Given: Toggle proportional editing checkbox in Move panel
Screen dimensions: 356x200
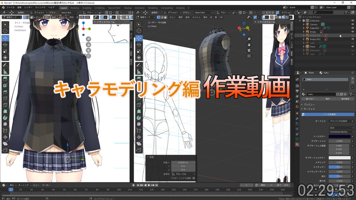Looking at the screenshot, I should [x=194, y=178].
